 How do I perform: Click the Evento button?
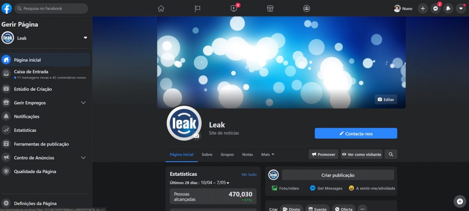[x=317, y=209]
